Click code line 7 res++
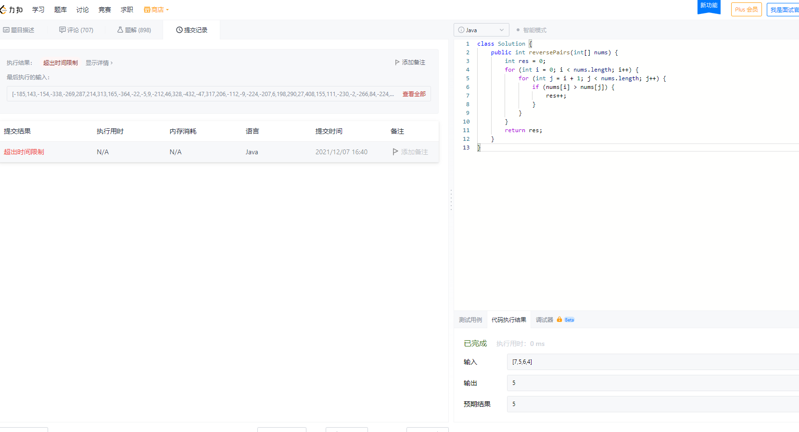 click(556, 96)
